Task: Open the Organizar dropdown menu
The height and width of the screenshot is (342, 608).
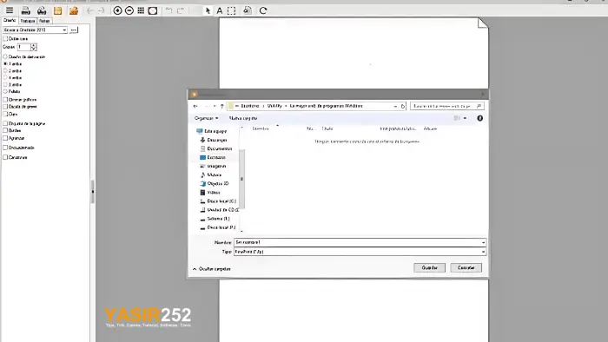Action: [207, 118]
